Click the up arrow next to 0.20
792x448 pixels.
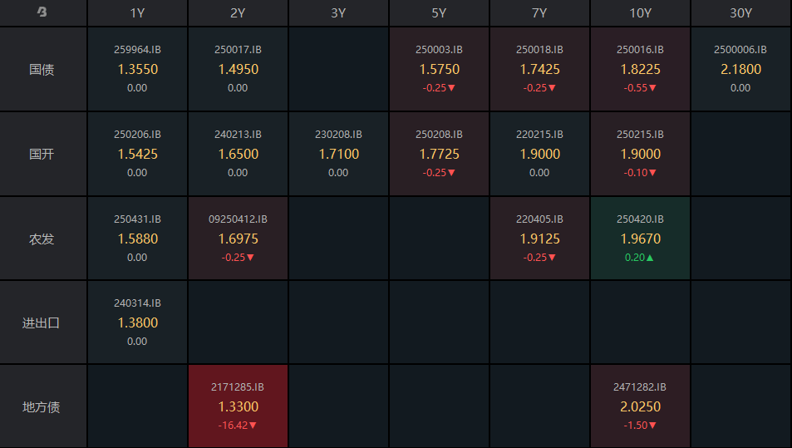650,258
